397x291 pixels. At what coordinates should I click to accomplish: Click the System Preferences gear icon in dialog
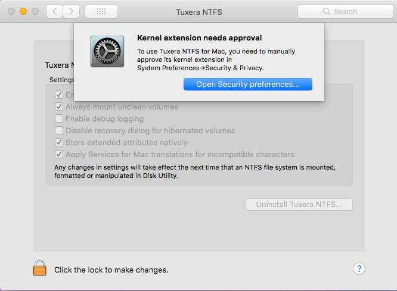pos(107,51)
